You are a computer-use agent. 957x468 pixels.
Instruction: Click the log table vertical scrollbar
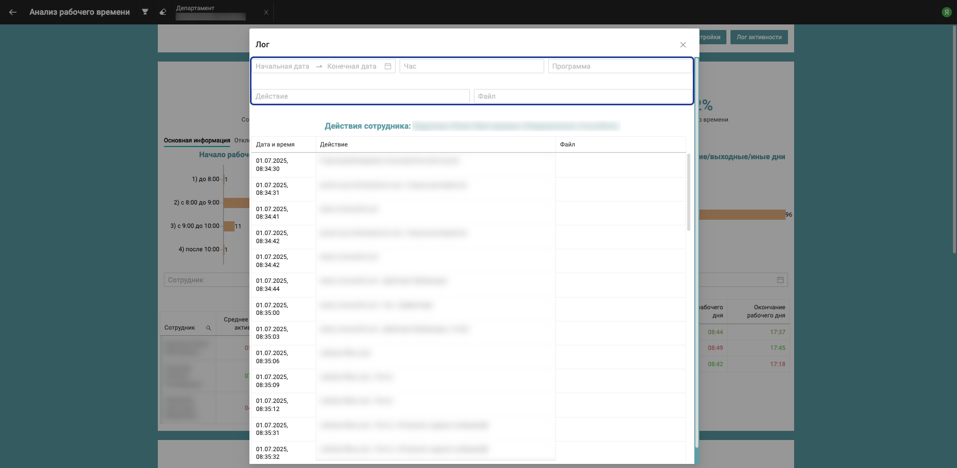pos(689,193)
